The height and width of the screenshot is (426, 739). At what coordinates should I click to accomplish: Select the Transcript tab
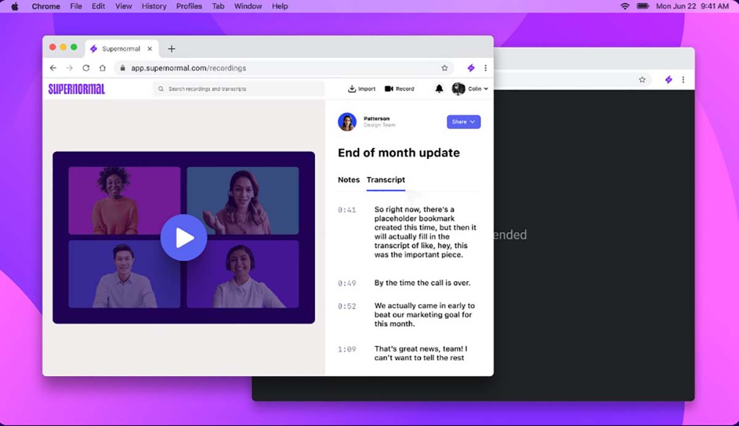coord(386,180)
